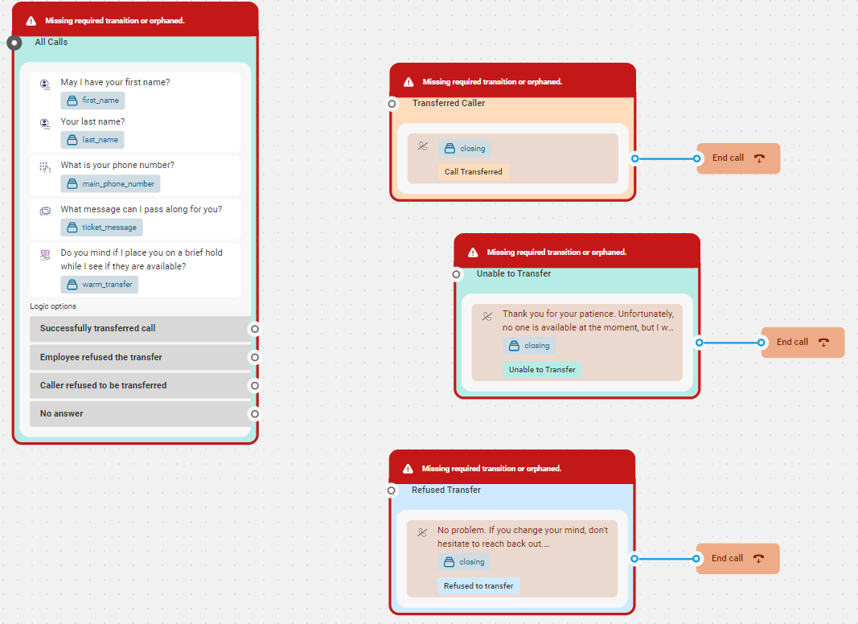858x624 pixels.
Task: Select the ticket_message variable chip
Action: [101, 227]
